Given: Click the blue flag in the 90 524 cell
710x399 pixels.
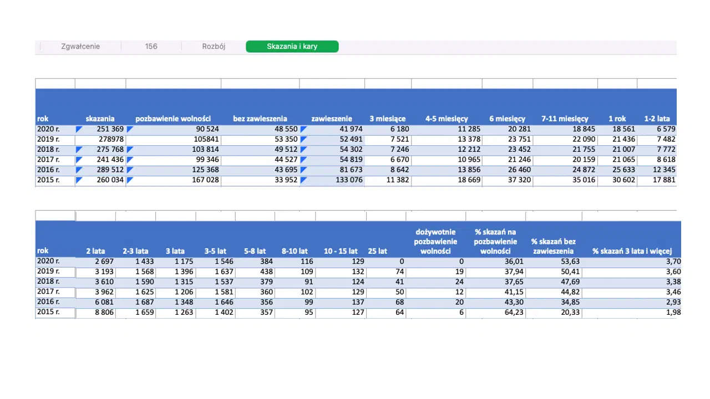Looking at the screenshot, I should (130, 129).
